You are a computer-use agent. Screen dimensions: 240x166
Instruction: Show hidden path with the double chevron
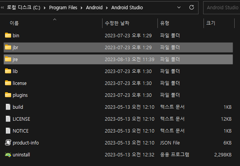tap(2, 7)
